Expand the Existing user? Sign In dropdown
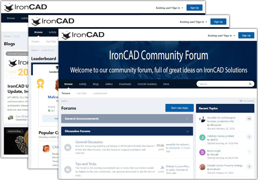Viewport: 258px width, 180px height. (221, 35)
